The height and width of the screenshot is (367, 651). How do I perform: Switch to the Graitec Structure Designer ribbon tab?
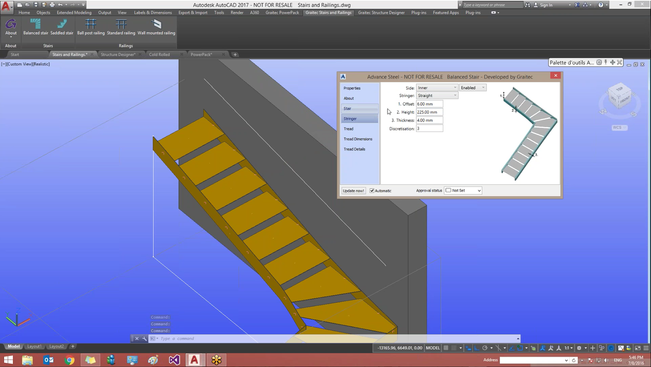point(381,13)
